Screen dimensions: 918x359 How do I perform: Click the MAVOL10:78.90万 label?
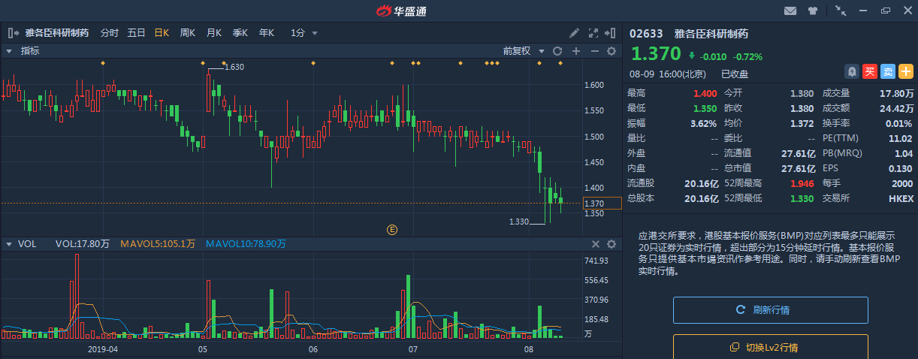tap(246, 244)
